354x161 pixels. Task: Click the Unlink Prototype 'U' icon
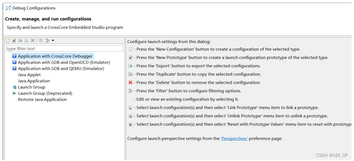(130, 116)
